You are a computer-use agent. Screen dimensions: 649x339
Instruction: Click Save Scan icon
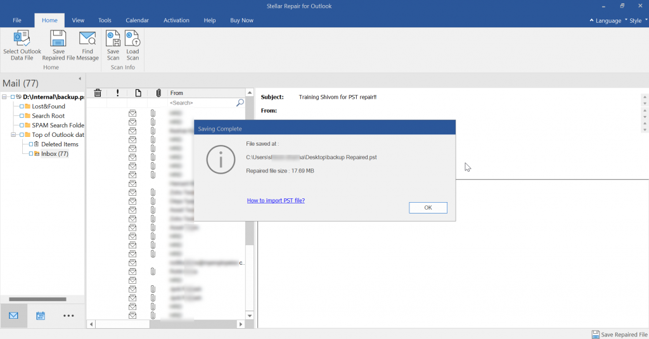point(113,39)
